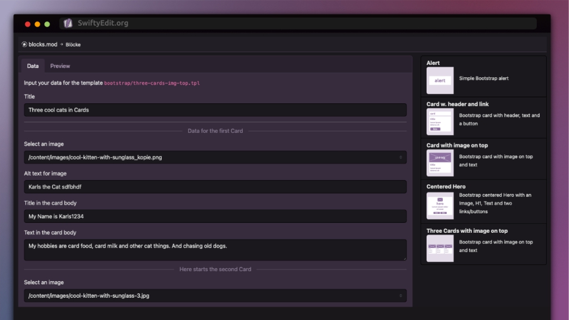Click the blocks.mod icon in breadcrumb
This screenshot has height=320, width=569.
pyautogui.click(x=24, y=44)
